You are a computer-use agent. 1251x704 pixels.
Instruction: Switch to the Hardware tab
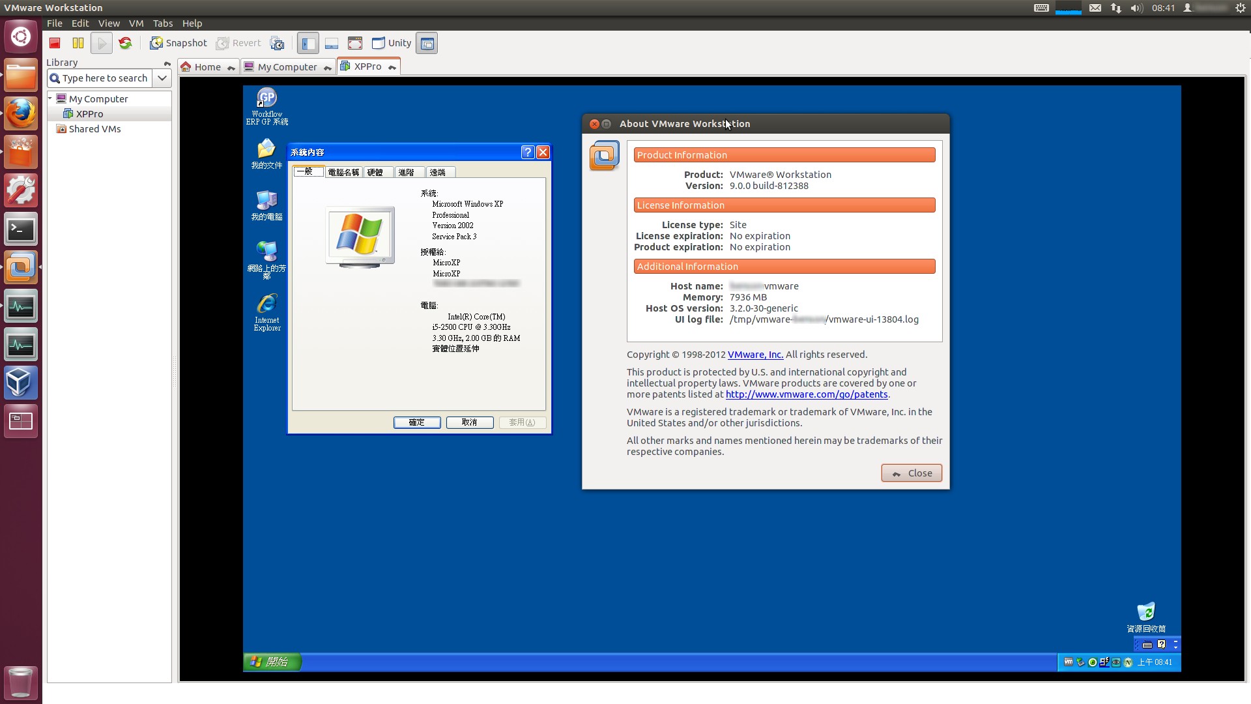coord(377,173)
